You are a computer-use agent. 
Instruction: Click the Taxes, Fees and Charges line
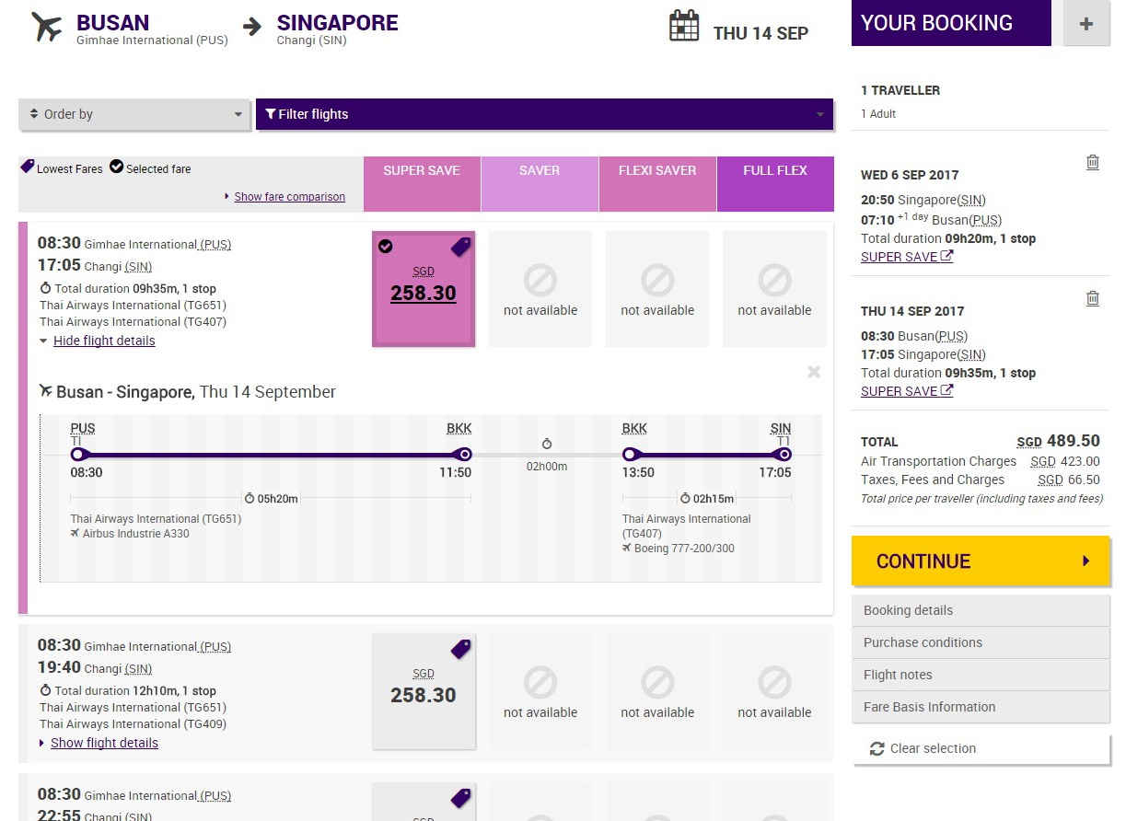[981, 480]
